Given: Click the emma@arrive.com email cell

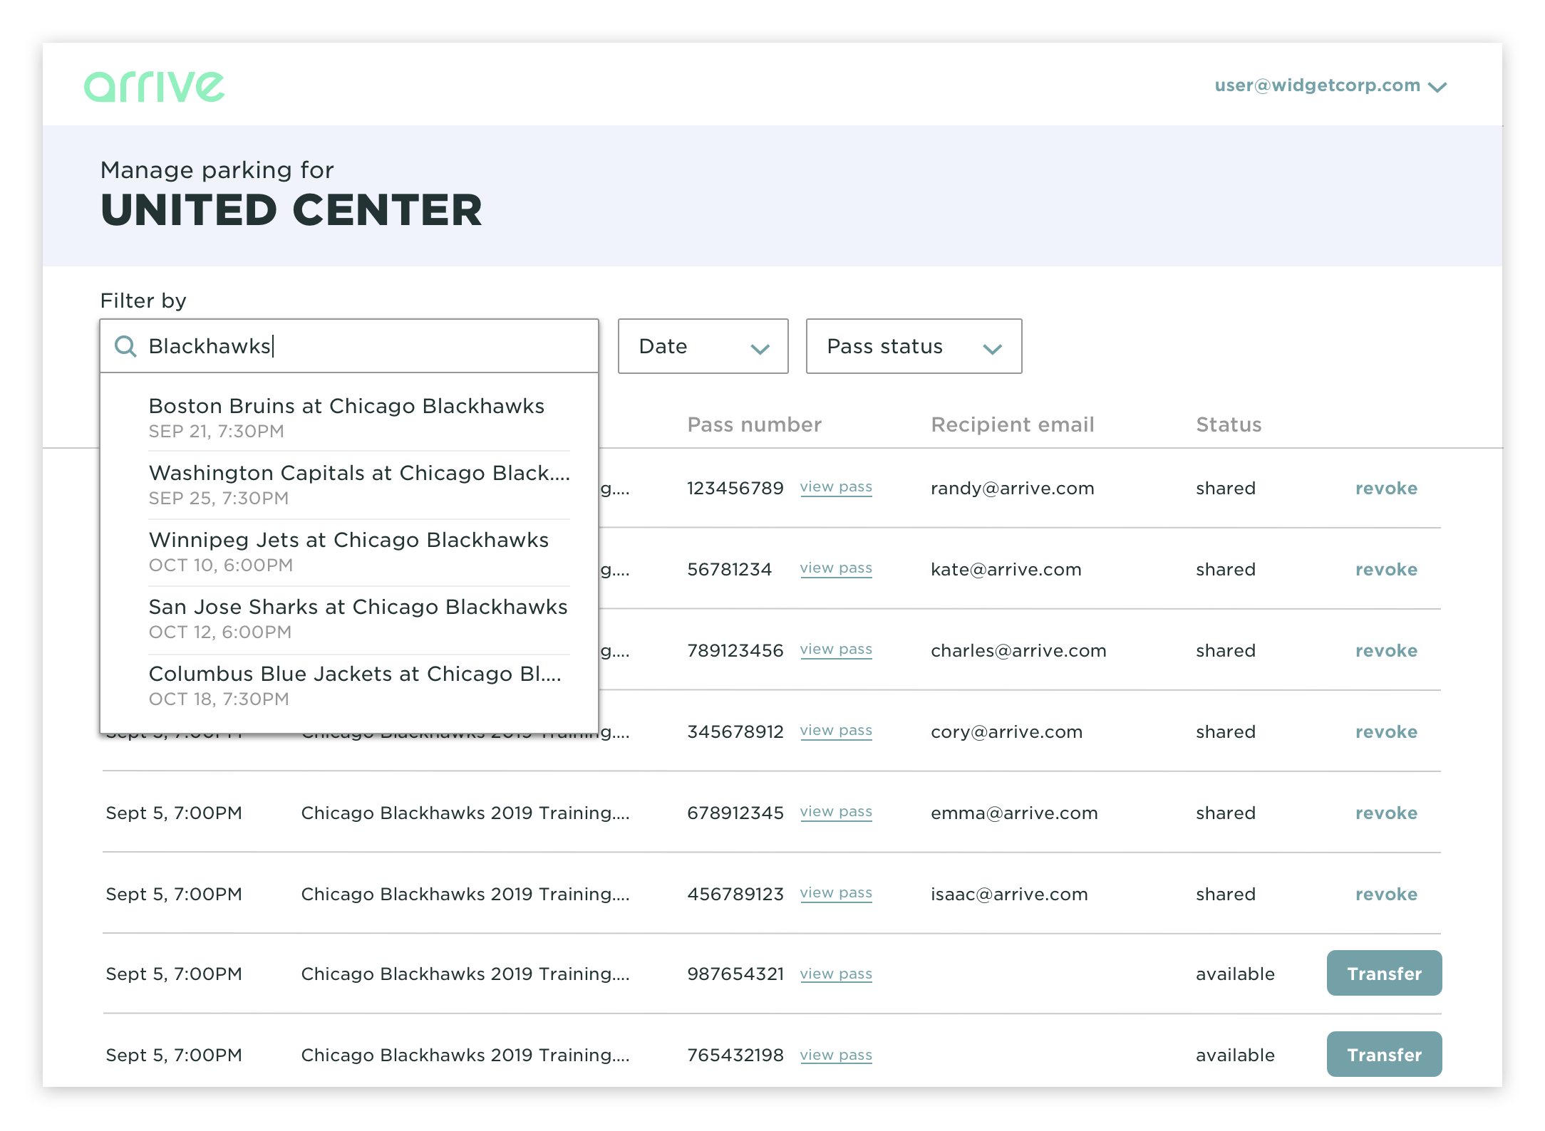Looking at the screenshot, I should [1014, 813].
